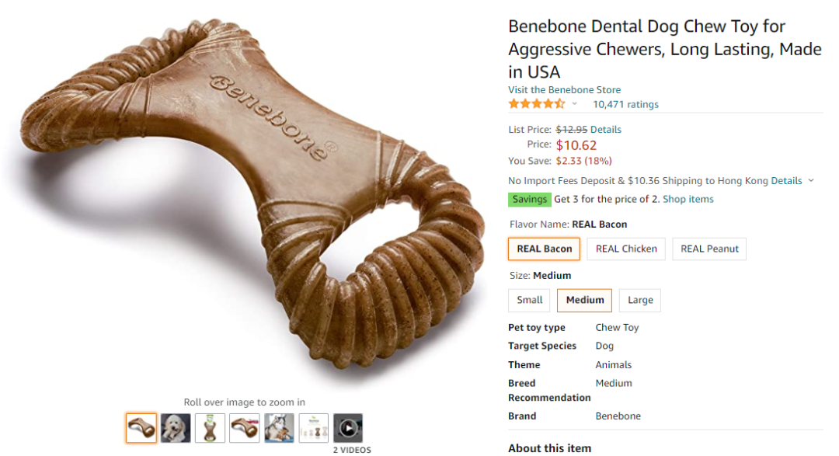Choose the REAL Peanut flavor

point(709,249)
